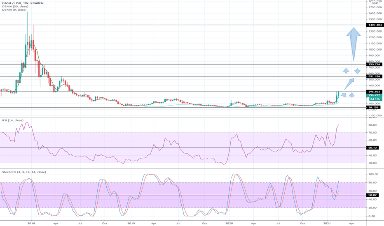Open the USD currency selector
Screen dimensions: 384x226
click(x=375, y=3)
